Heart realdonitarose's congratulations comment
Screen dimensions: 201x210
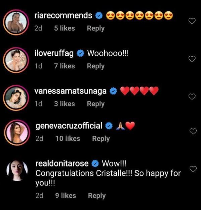[193, 169]
